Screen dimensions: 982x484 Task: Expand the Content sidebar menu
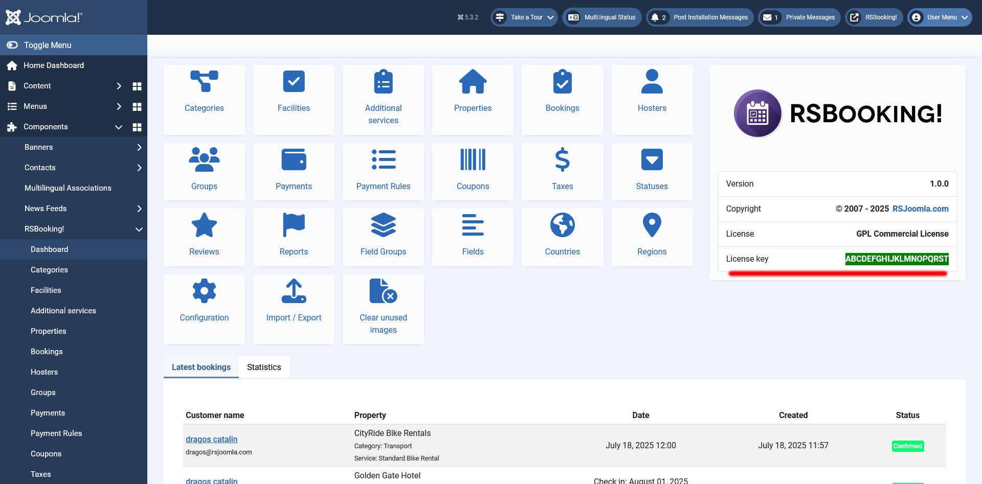[119, 86]
